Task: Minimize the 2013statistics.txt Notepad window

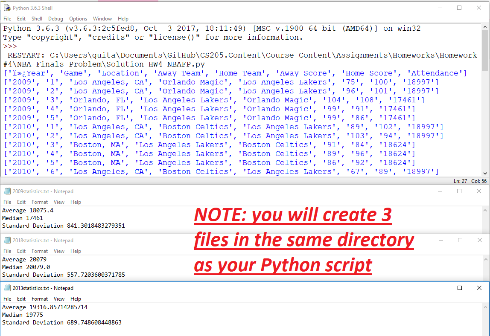Action: [x=440, y=288]
